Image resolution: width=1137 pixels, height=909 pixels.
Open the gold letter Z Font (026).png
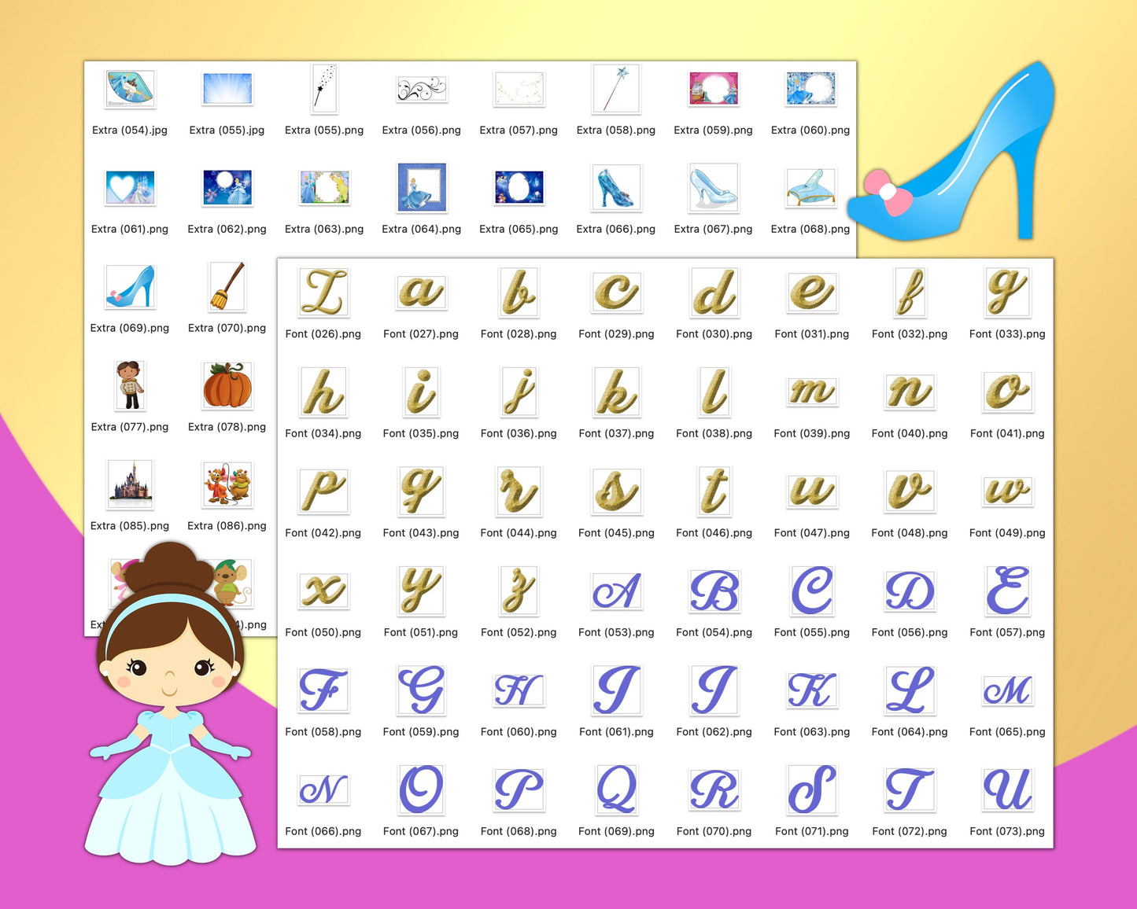(324, 293)
